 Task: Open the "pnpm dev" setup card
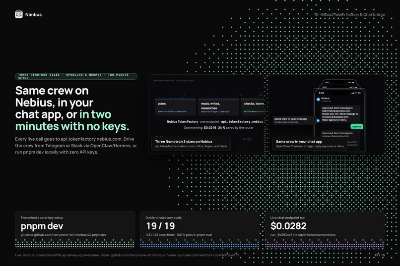tap(75, 230)
